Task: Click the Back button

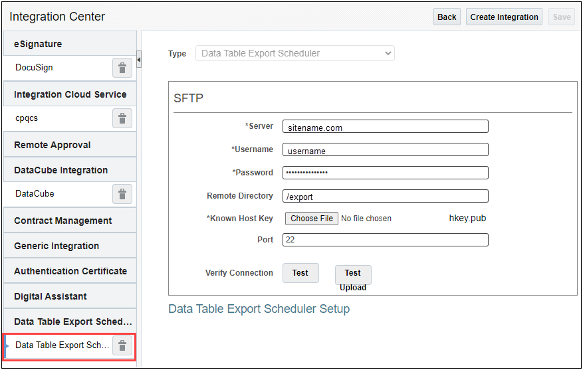Action: [x=447, y=17]
